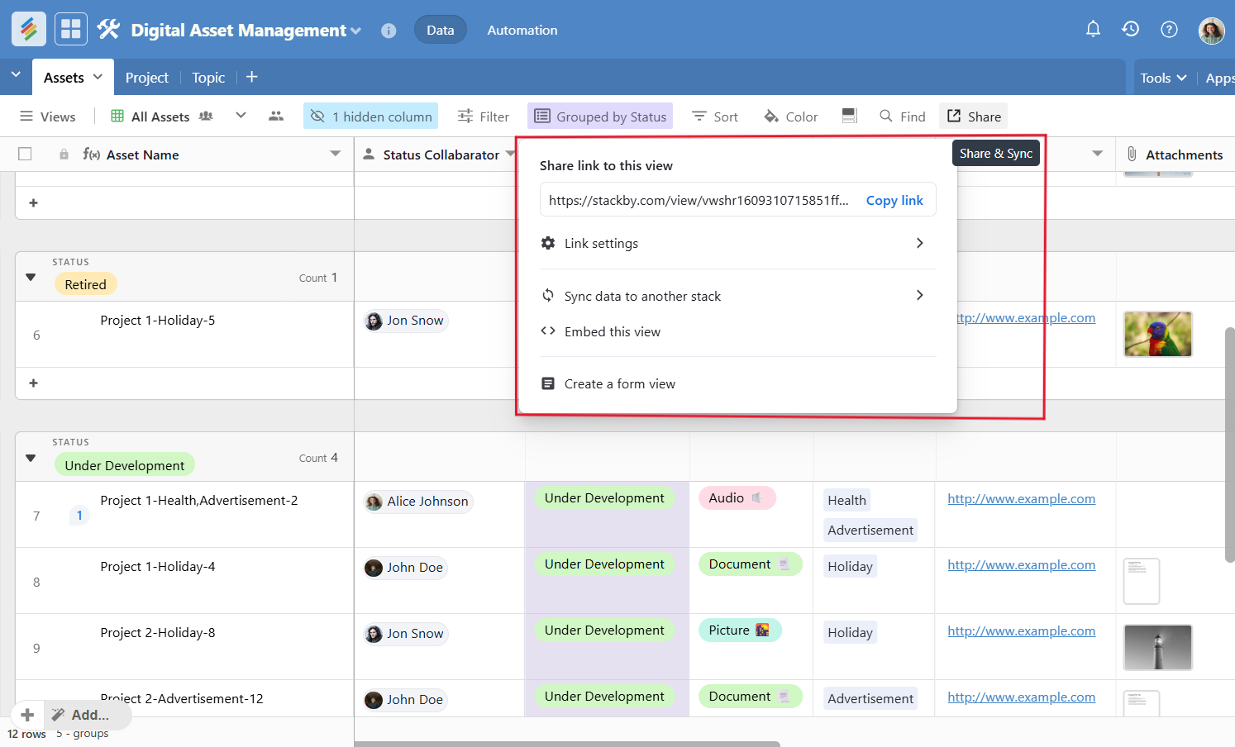Image resolution: width=1235 pixels, height=747 pixels.
Task: Open the notifications bell icon
Action: point(1093,30)
